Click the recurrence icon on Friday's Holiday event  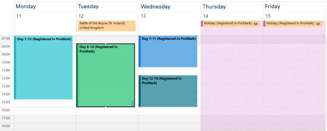pos(318,24)
